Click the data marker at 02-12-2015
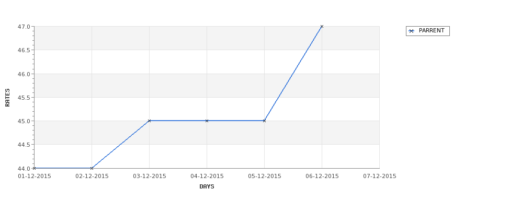 [92, 168]
